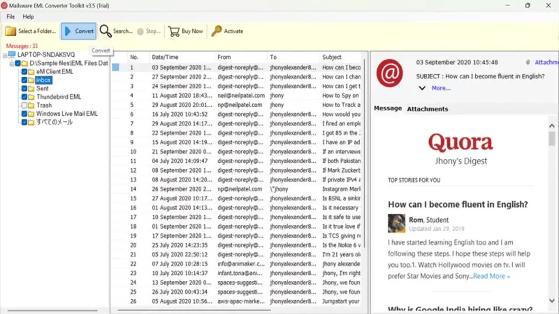
Task: Check the Trash folder checkbox
Action: 24,106
